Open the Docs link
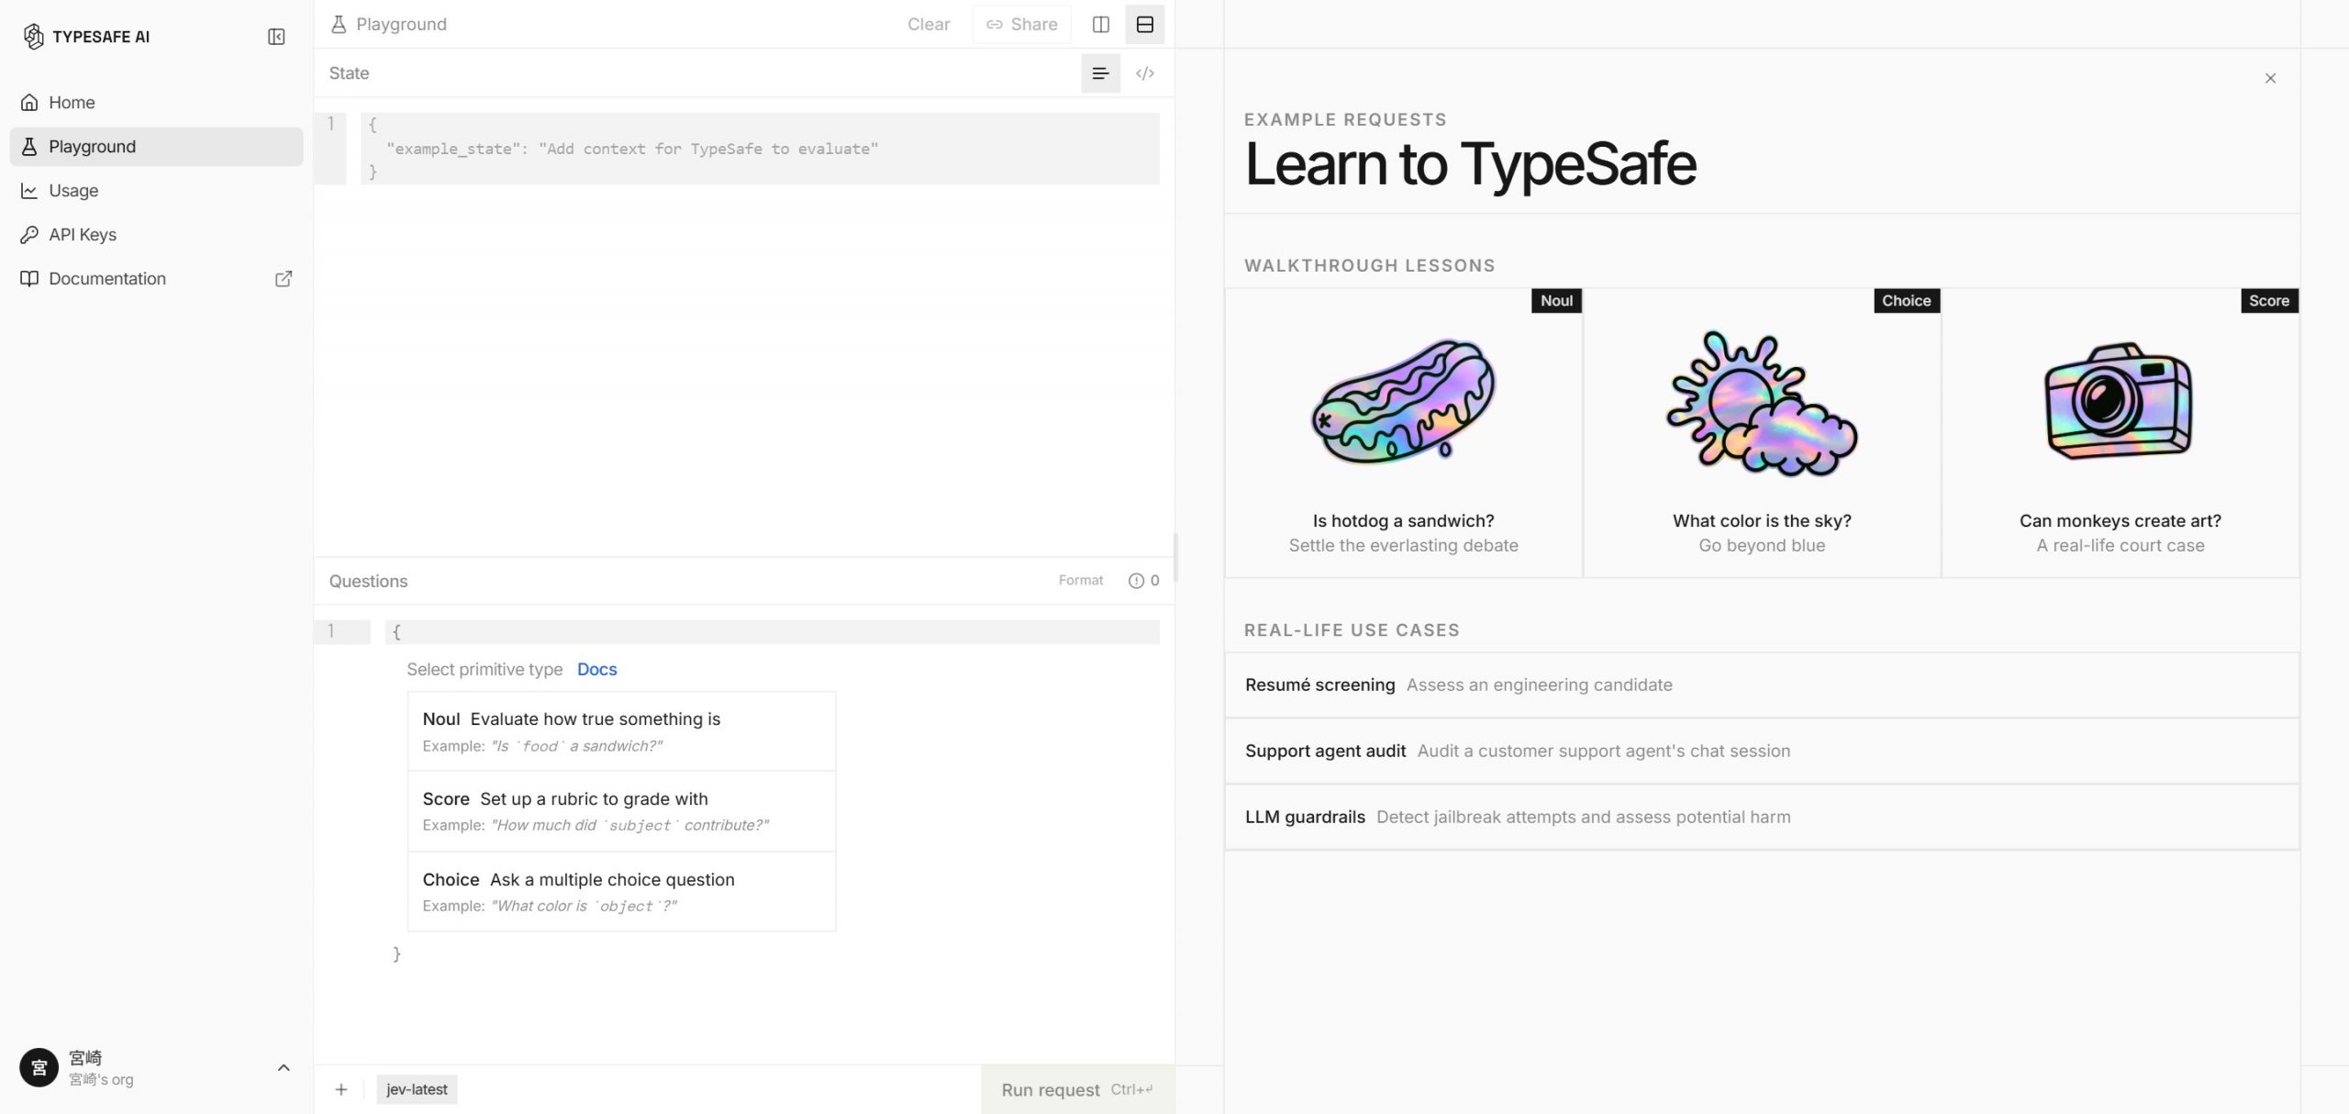2349x1114 pixels. point(596,670)
